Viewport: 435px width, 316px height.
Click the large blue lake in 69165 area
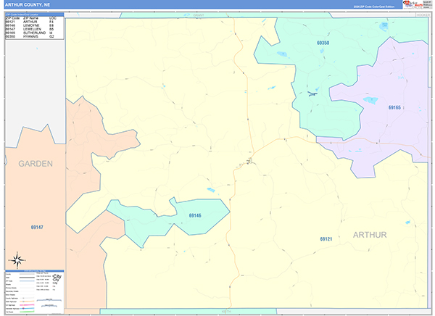tap(371, 100)
